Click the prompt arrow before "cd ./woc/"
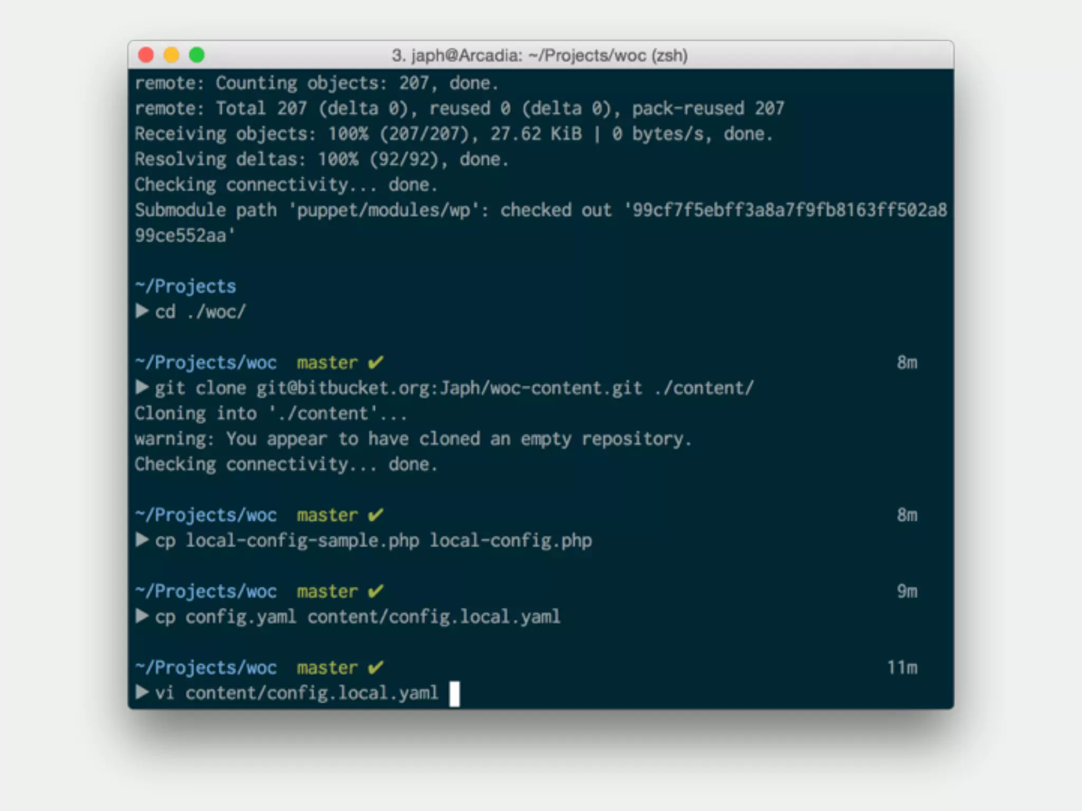 [142, 311]
